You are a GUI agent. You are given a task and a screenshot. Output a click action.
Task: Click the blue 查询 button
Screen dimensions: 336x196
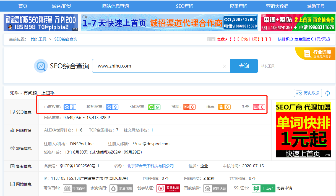point(244,66)
